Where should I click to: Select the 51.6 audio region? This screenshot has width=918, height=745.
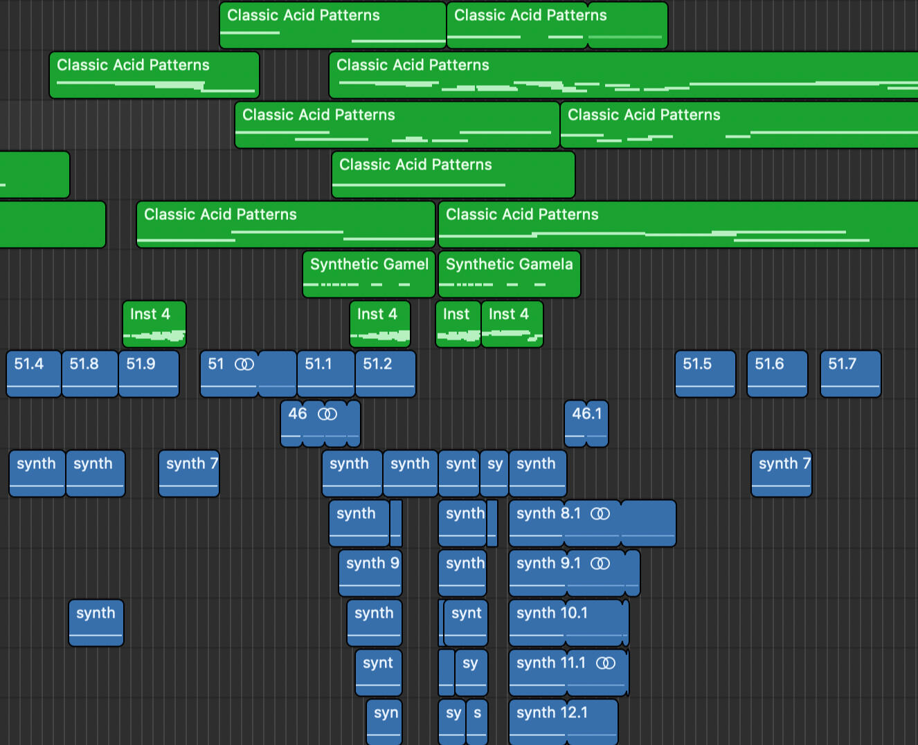[x=777, y=374]
